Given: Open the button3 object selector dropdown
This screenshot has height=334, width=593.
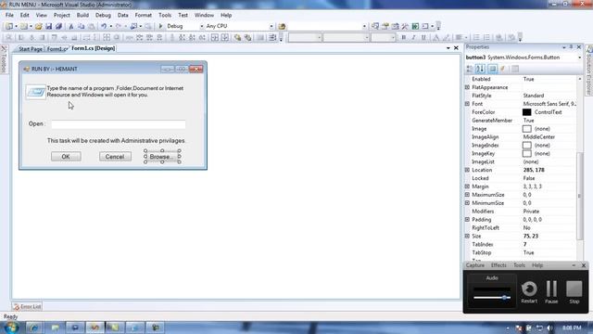Looking at the screenshot, I should click(x=579, y=58).
